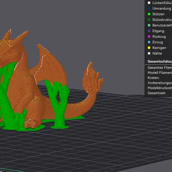
Task: Click the Umrandung dark blue swatch
Action: tap(149, 9)
